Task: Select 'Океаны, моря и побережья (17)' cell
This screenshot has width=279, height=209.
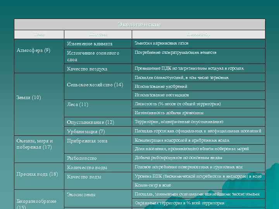Action: click(x=39, y=149)
